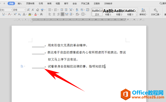Expand the bullet list style arrow
166x102 pixels.
coord(52,10)
